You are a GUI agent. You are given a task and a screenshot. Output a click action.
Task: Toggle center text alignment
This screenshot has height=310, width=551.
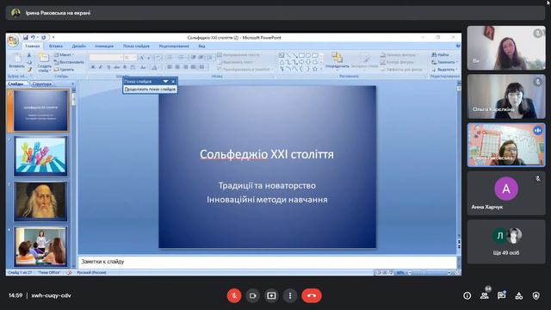point(177,67)
